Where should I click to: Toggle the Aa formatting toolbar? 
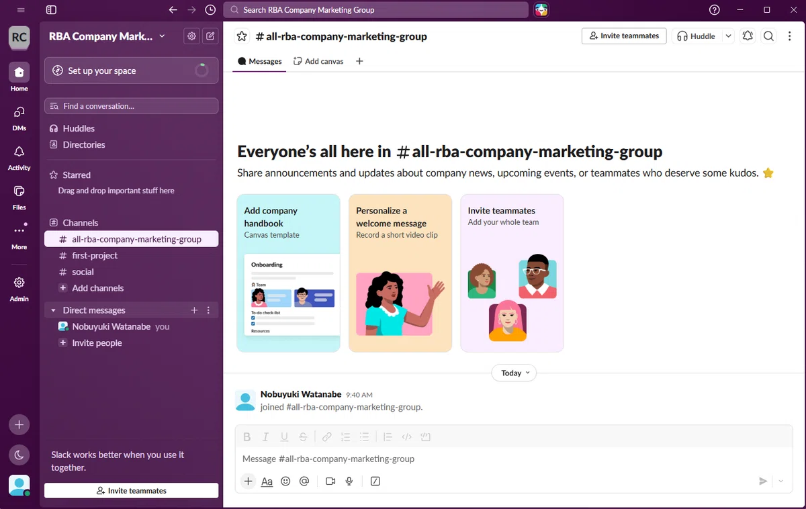tap(267, 481)
